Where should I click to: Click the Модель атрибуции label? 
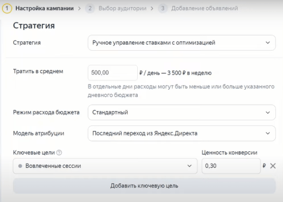click(x=39, y=133)
